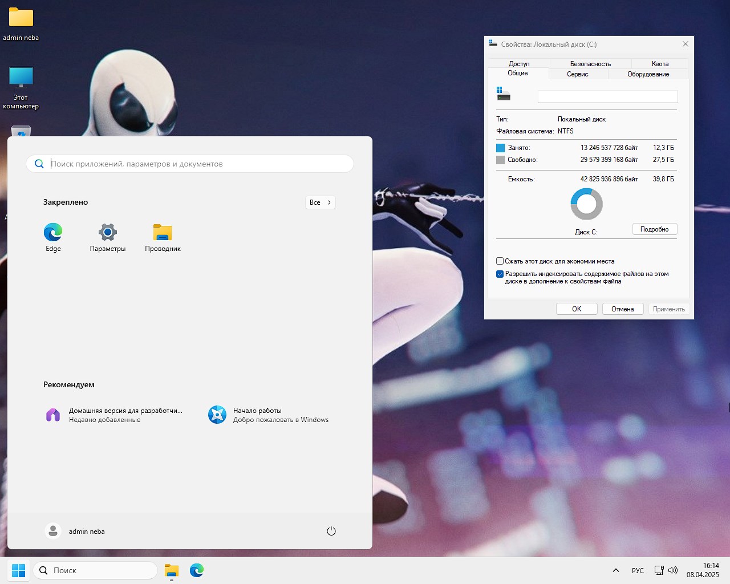
Task: Click the blue Занято legend swatch
Action: [500, 147]
